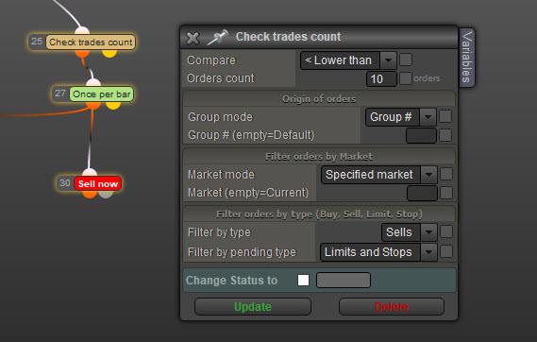Open the Group mode dropdown
537x342 pixels.
[401, 117]
